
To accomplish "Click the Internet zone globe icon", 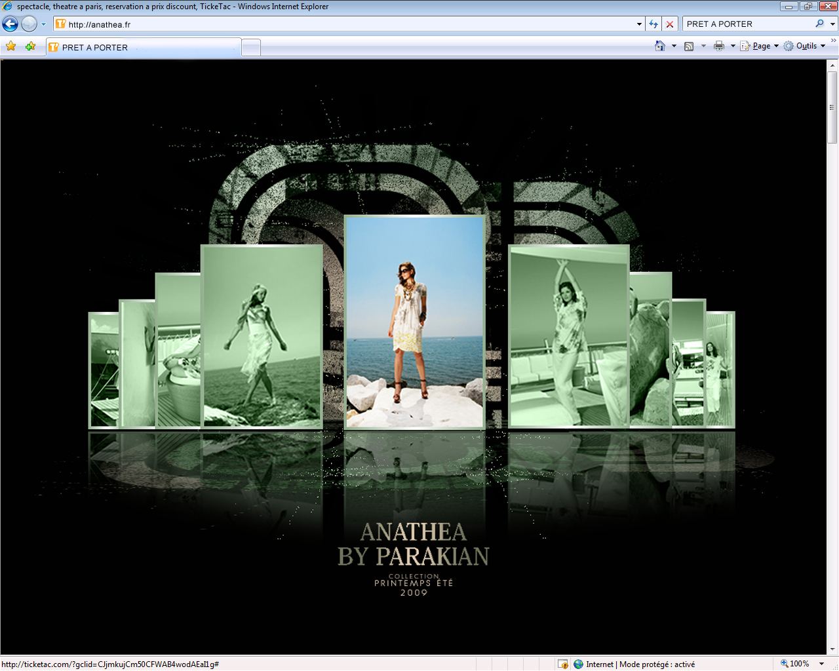I will point(578,664).
